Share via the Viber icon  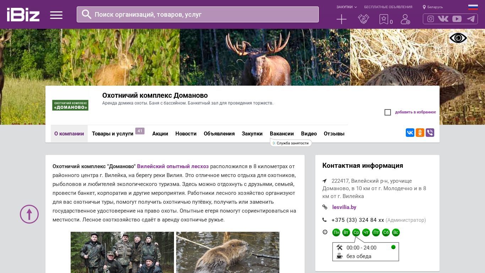tap(430, 133)
